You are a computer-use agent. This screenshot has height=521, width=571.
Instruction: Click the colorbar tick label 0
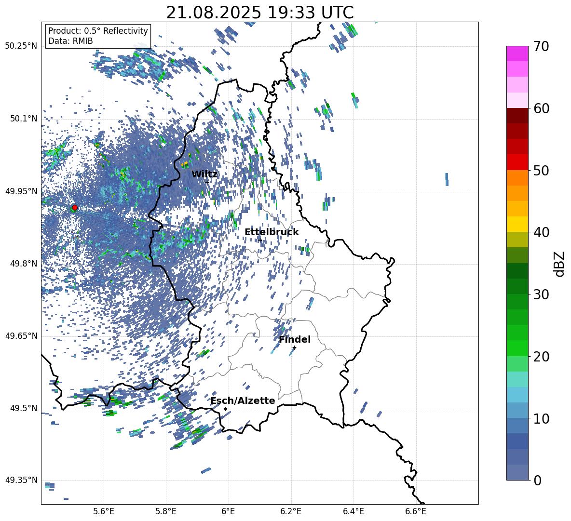pyautogui.click(x=537, y=480)
